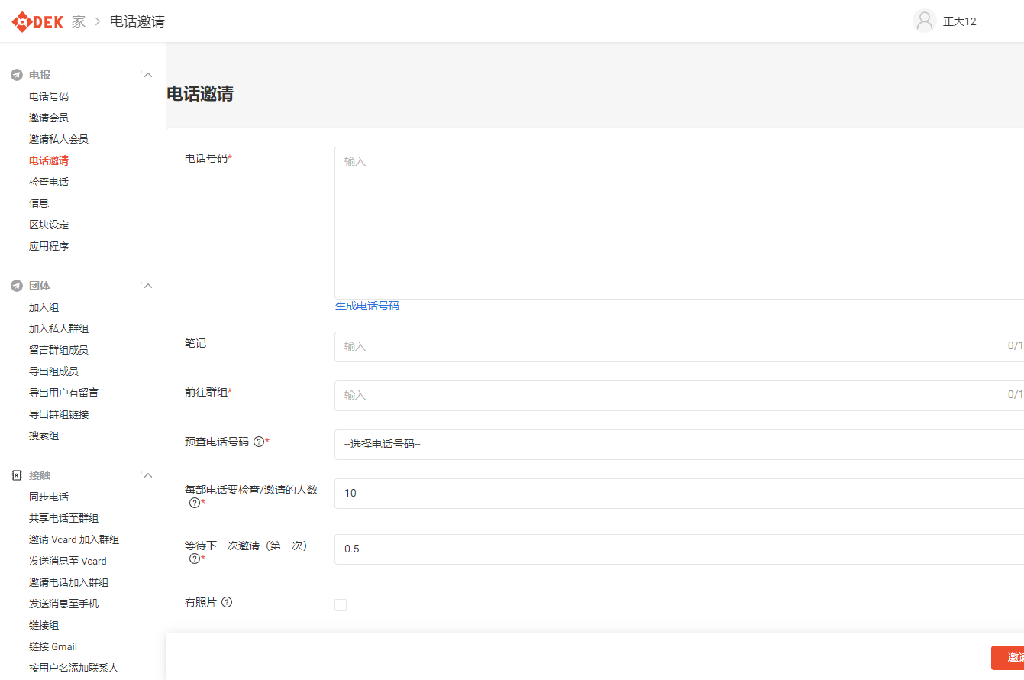
Task: Focus the 前往群组 input field
Action: tap(672, 395)
